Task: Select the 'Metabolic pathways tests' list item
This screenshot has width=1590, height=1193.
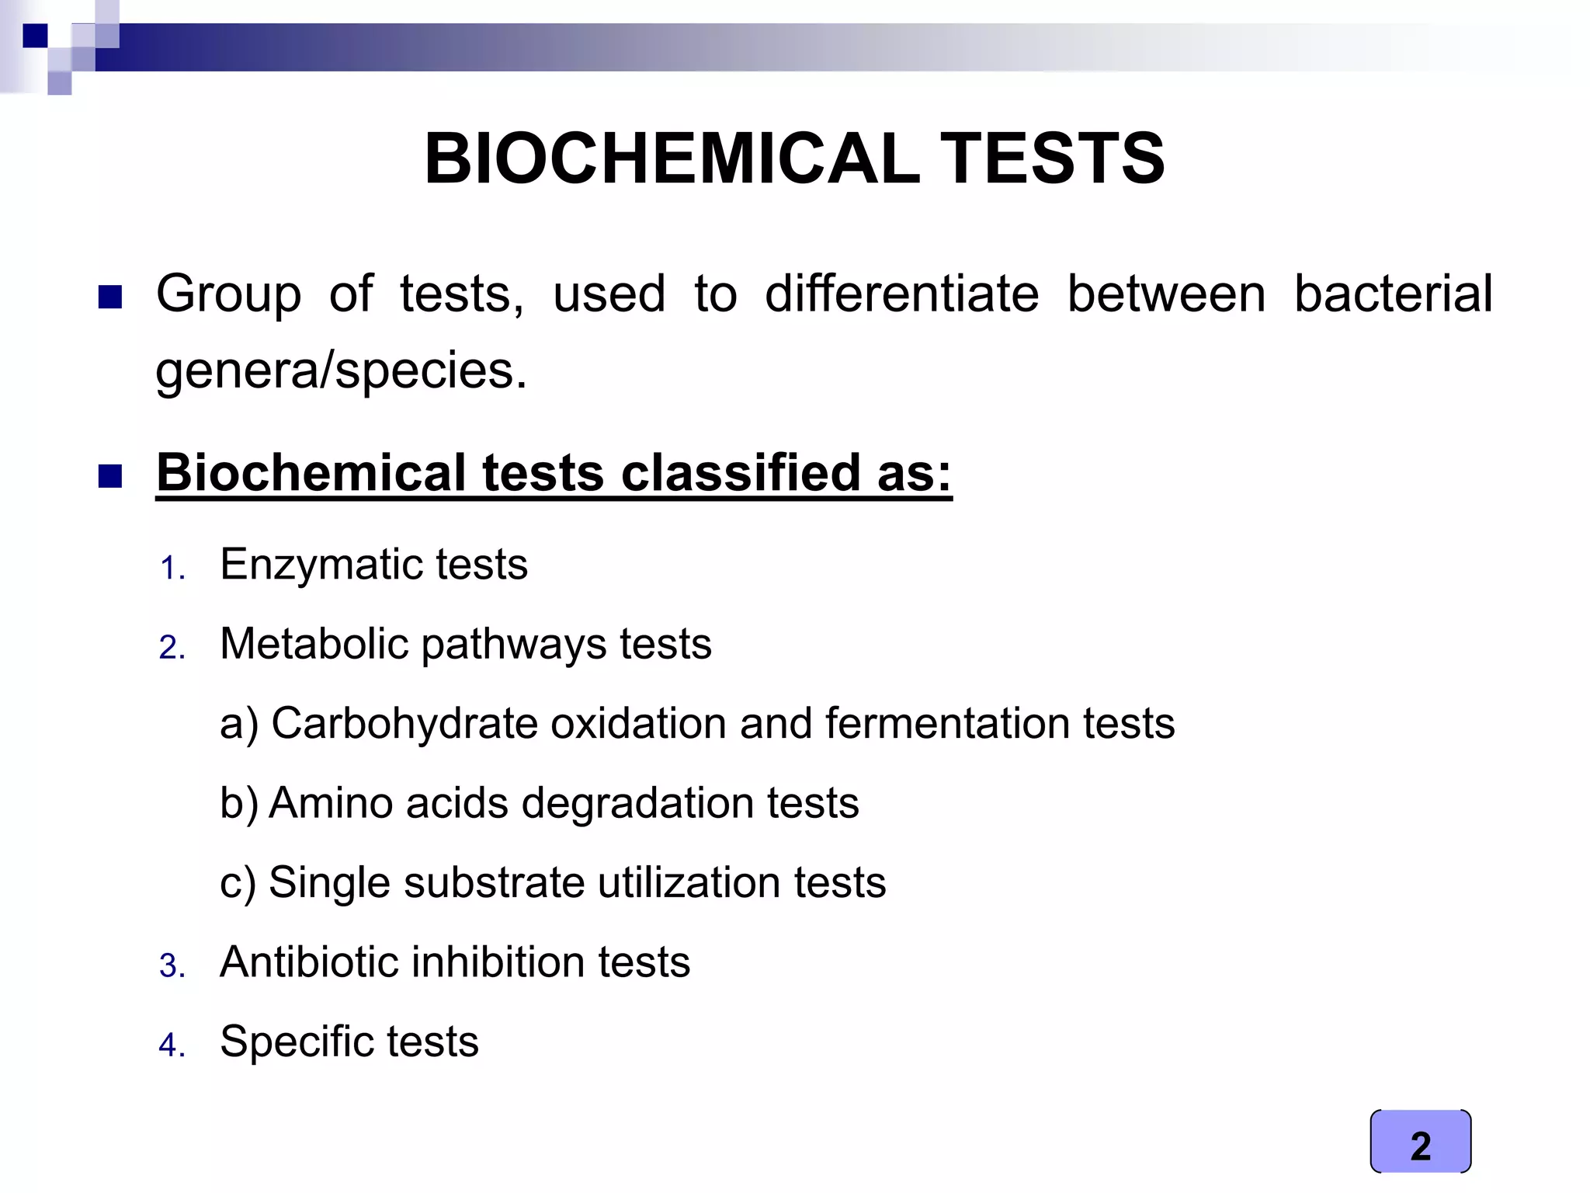Action: (466, 644)
